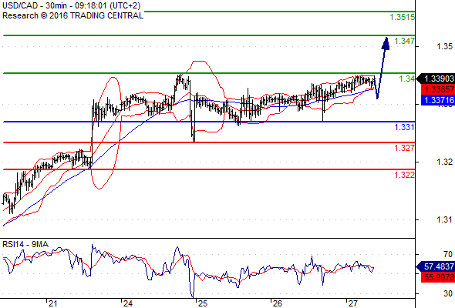Click the RSI moving average tag 55.9978
Image resolution: width=455 pixels, height=308 pixels.
(x=437, y=277)
